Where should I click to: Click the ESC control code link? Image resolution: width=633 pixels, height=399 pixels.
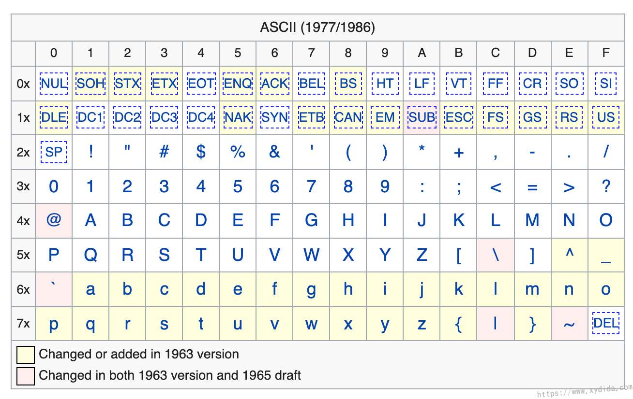point(458,117)
